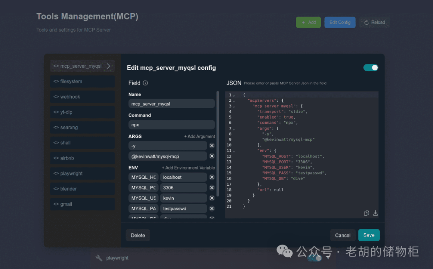Reload the MCP tools list
The height and width of the screenshot is (269, 433).
374,22
